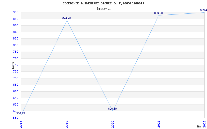
Task: Click the Anno x-axis title
Action: tap(201, 126)
